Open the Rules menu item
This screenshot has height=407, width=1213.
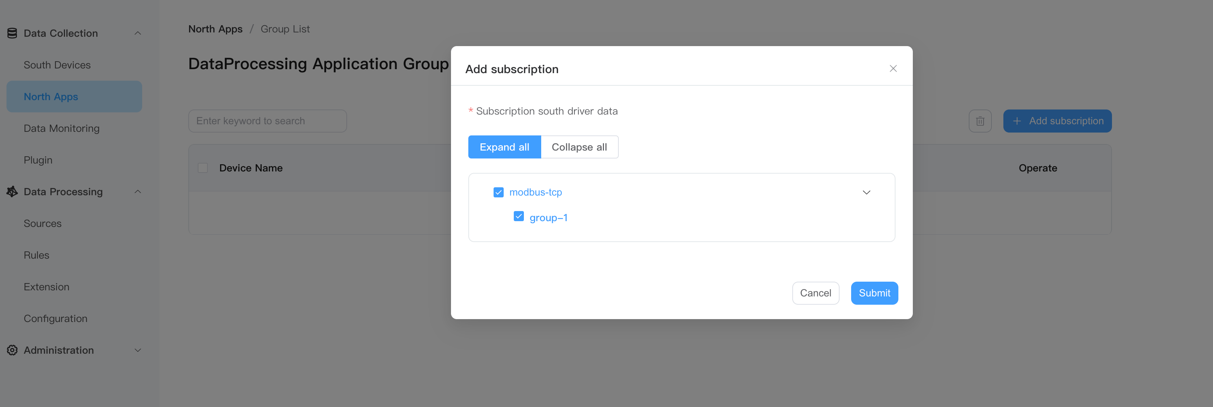pos(36,255)
